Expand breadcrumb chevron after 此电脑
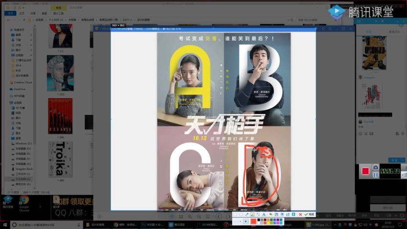Viewport: 407px width, 229px height. point(46,20)
